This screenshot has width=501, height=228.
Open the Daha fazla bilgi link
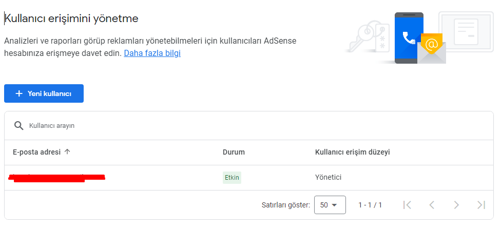click(152, 53)
